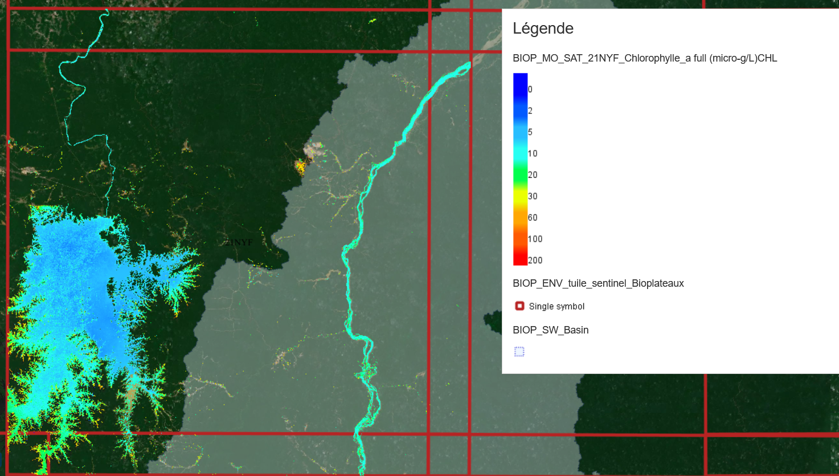
Task: Click the green band near value 20
Action: point(520,175)
